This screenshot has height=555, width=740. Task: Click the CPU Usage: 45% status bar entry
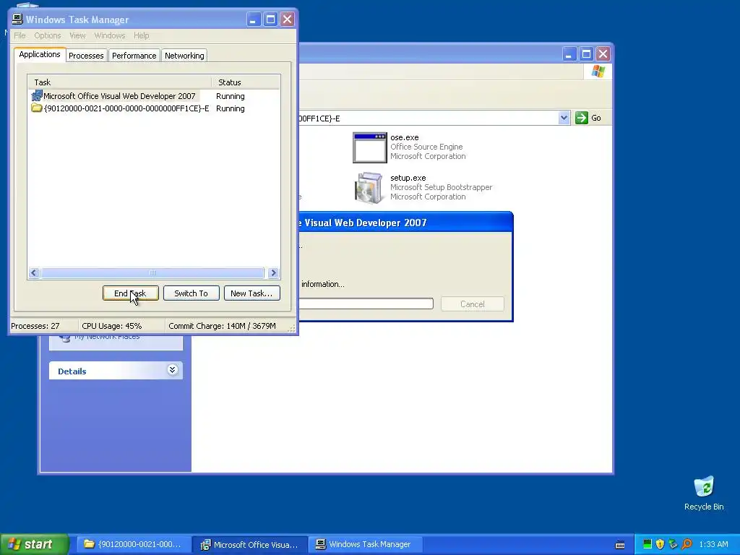(x=112, y=326)
